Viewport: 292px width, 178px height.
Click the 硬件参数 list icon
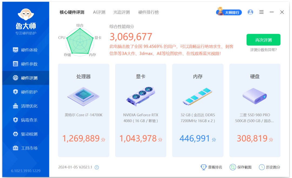point(15,64)
